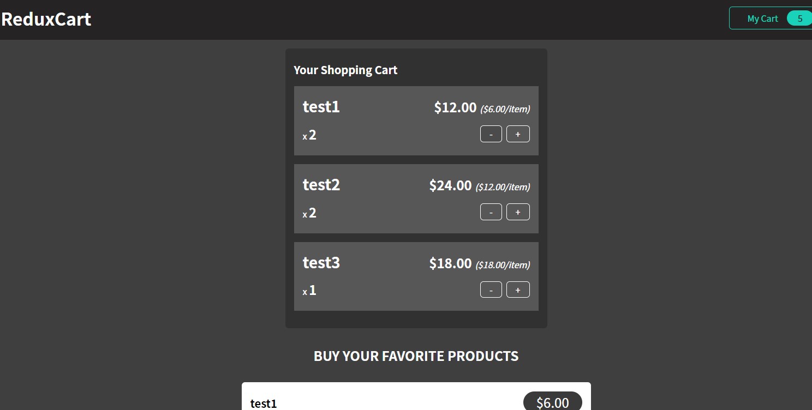This screenshot has height=410, width=812.
Task: Increase quantity of test3 in cart
Action: [517, 290]
